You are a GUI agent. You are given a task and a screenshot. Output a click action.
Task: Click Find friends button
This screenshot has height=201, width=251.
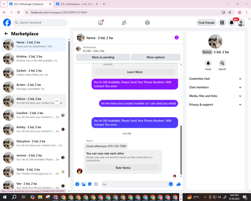click(206, 23)
